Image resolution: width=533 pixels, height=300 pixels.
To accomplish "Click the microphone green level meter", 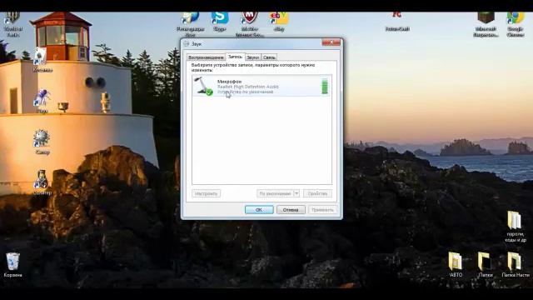I will tap(325, 86).
